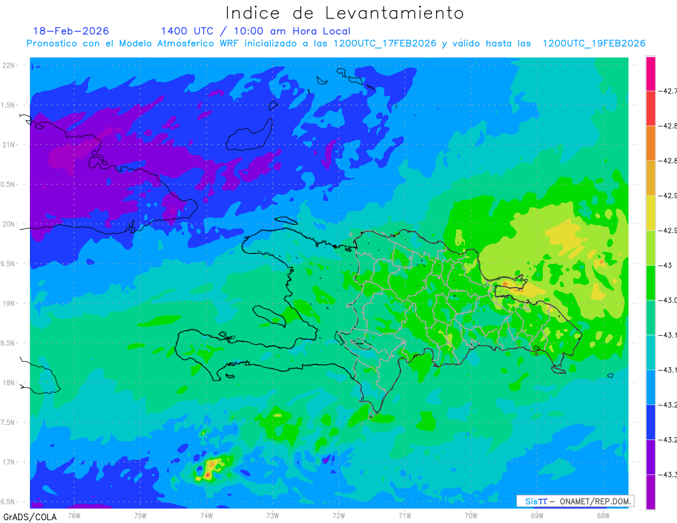The width and height of the screenshot is (677, 523).
Task: Click the '76W' longitude label
Action: pos(74,515)
